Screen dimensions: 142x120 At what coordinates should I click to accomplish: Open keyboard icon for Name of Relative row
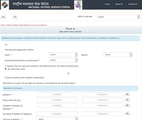(127, 105)
